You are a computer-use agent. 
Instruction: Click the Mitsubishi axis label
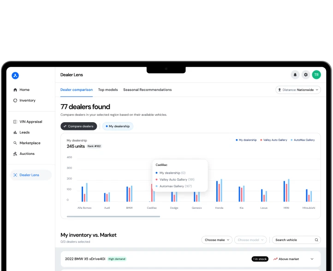click(x=309, y=208)
